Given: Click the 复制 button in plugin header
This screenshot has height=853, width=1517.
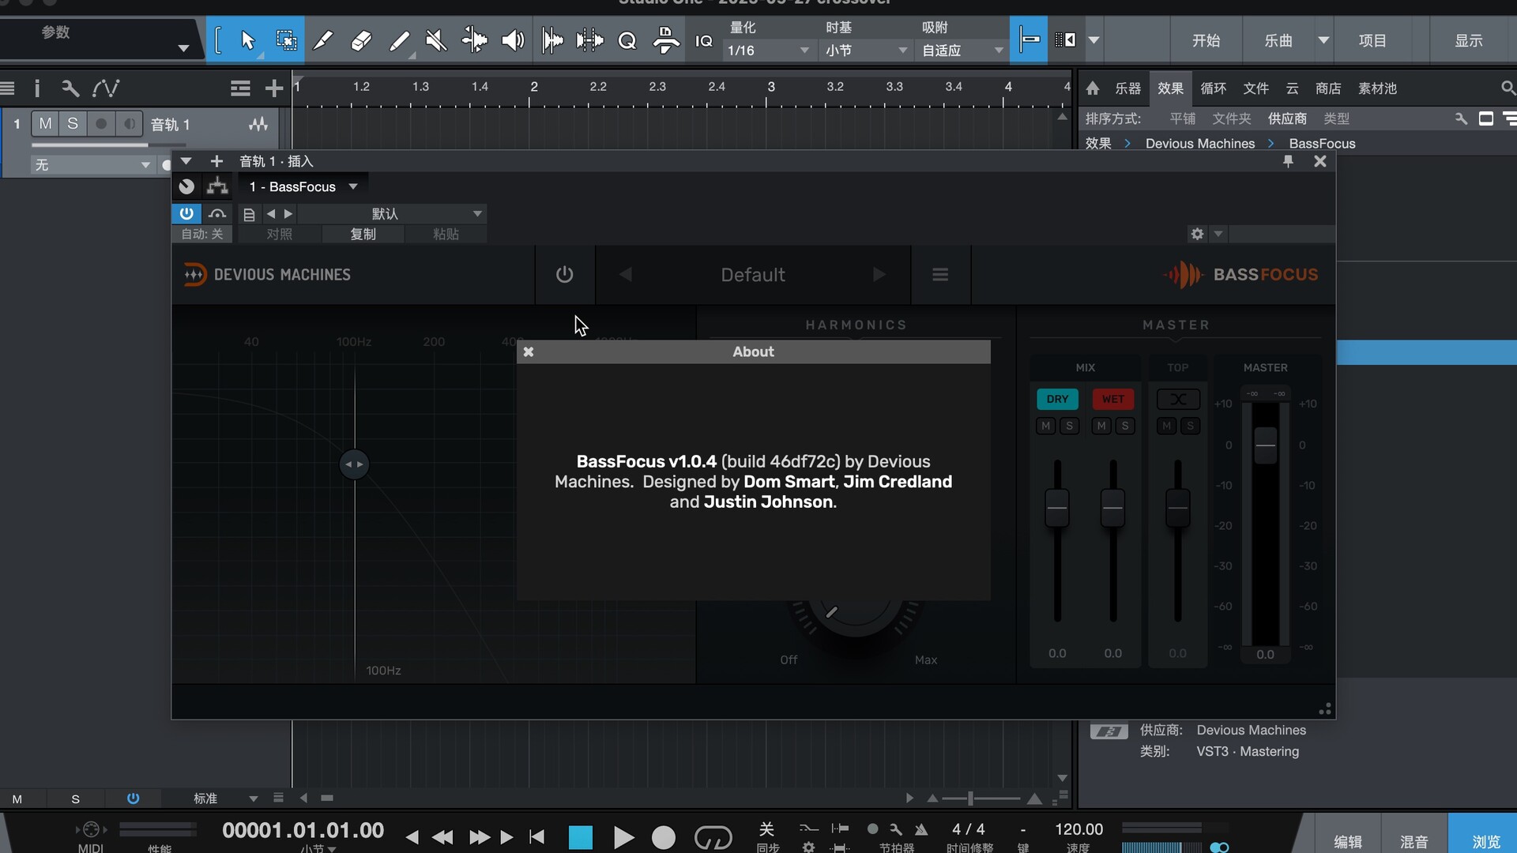Looking at the screenshot, I should click(363, 235).
